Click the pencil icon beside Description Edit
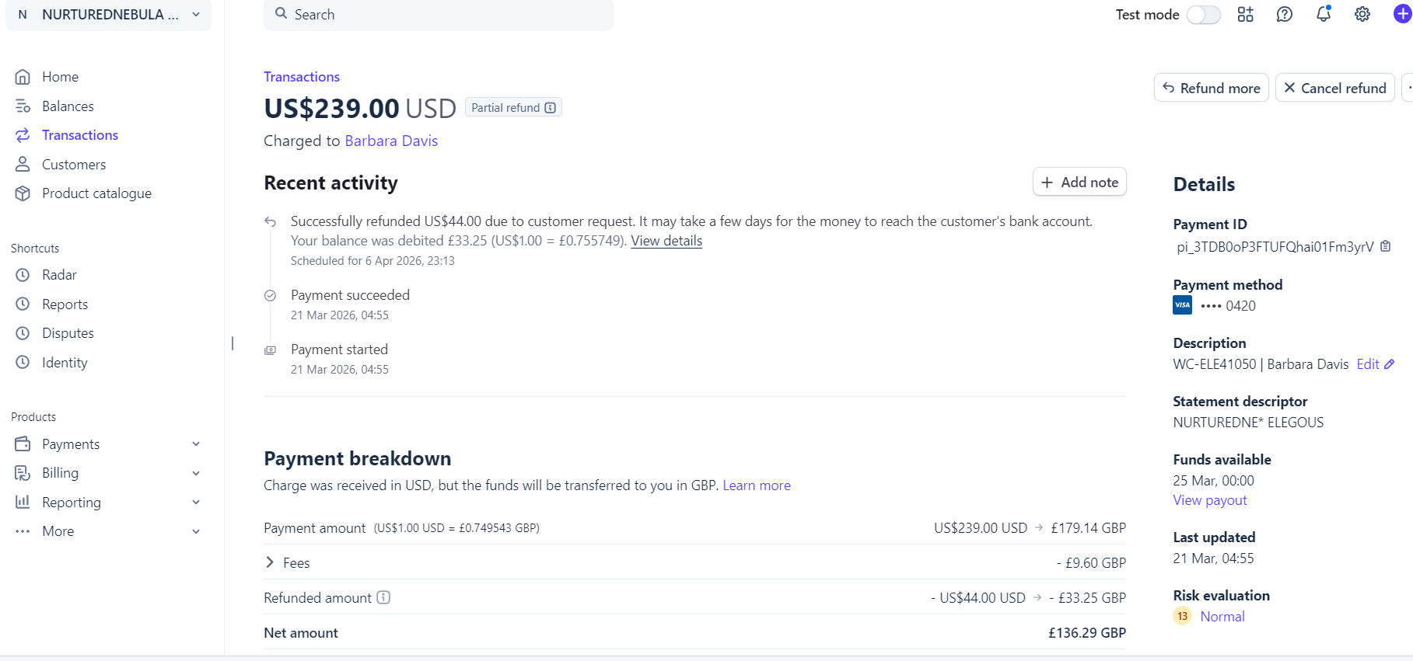Screen dimensions: 1413x661 pos(1390,364)
